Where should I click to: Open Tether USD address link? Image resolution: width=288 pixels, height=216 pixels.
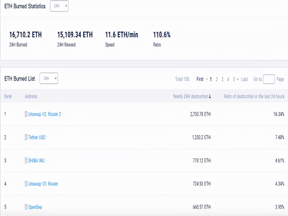coord(37,137)
